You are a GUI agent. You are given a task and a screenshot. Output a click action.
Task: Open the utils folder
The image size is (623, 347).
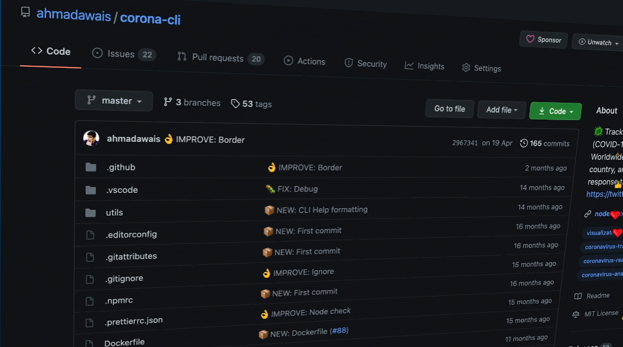[x=114, y=212]
